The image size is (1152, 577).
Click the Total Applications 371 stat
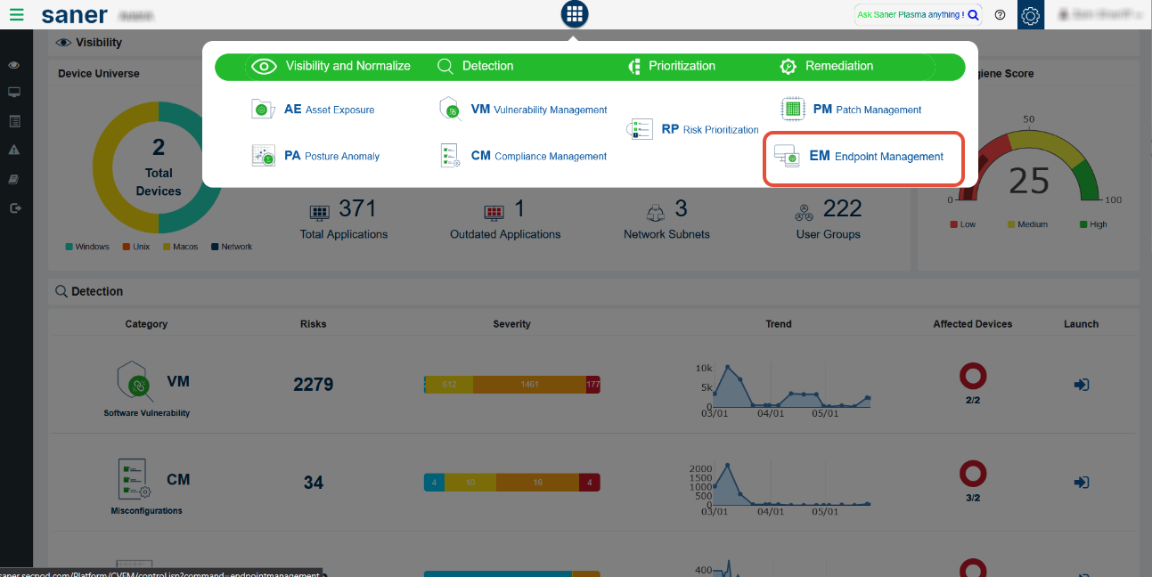pyautogui.click(x=344, y=219)
